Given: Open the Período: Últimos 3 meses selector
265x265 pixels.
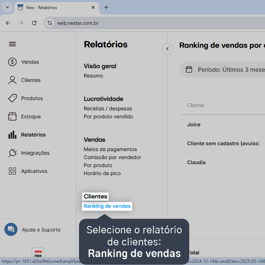Looking at the screenshot, I should point(222,70).
